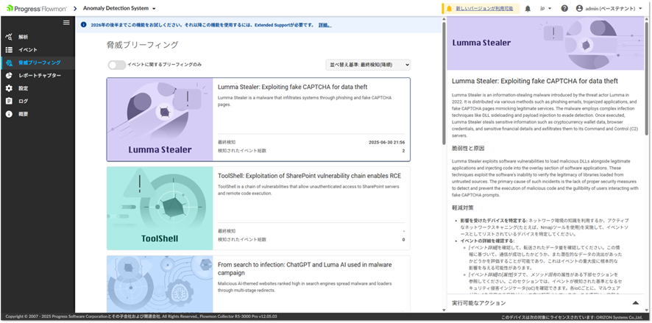Image resolution: width=652 pixels, height=323 pixels.
Task: Toggle イベントに関するブリーフィングのみ switch
Action: coord(116,65)
